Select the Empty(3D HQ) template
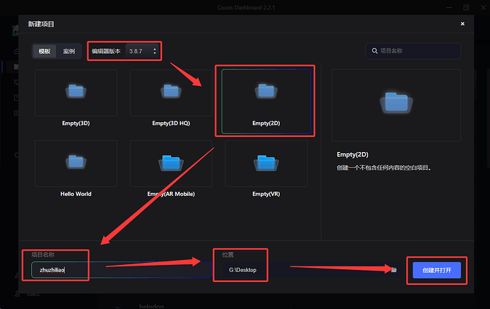Image resolution: width=490 pixels, height=309 pixels. 171,98
